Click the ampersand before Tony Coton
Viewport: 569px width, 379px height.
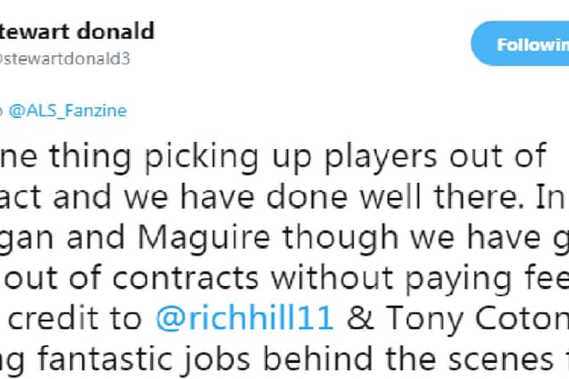pos(359,319)
